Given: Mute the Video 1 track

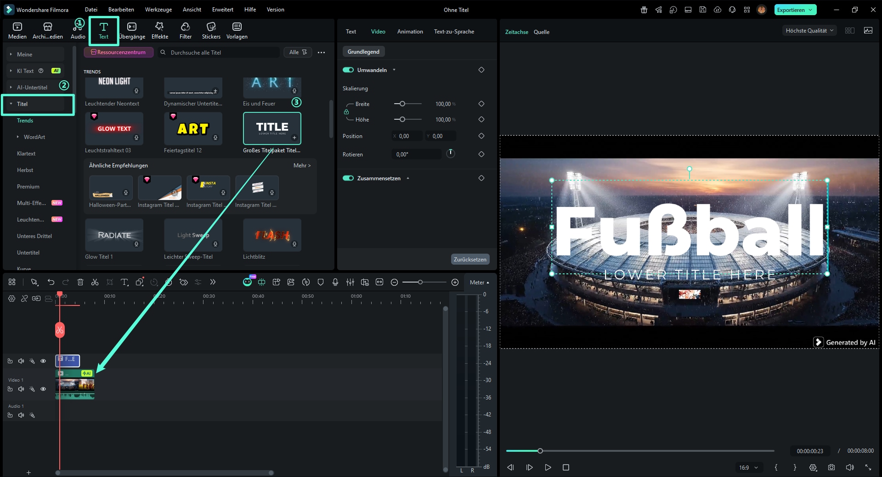Looking at the screenshot, I should [x=21, y=389].
